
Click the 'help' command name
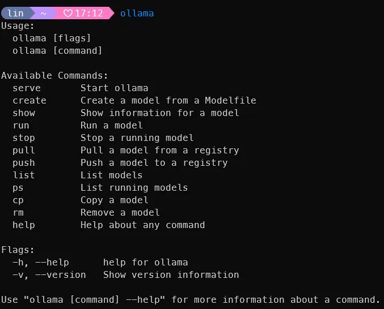[24, 225]
